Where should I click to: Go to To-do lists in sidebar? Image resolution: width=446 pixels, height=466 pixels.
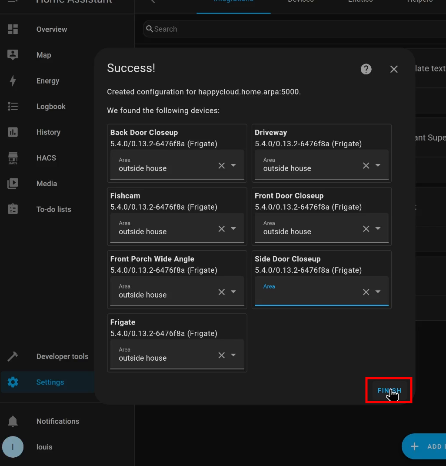[x=54, y=209]
